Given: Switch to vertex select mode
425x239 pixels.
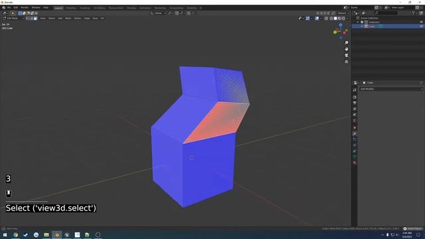Looking at the screenshot, I should (x=28, y=19).
